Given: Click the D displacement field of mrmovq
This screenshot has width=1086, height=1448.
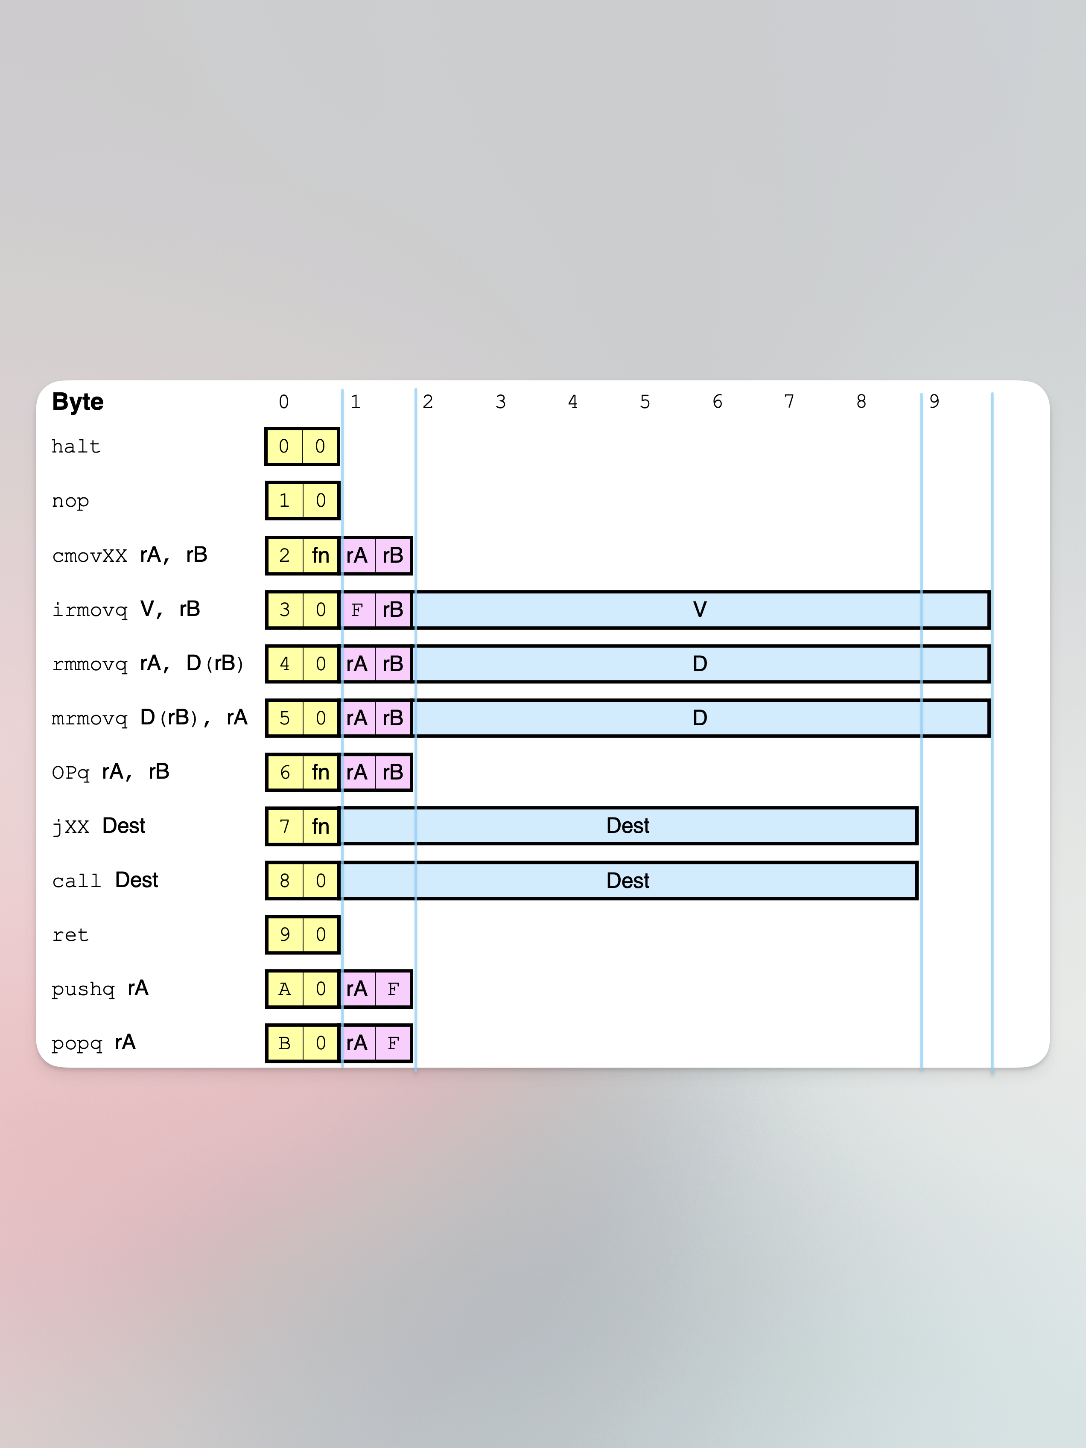Looking at the screenshot, I should point(701,718).
